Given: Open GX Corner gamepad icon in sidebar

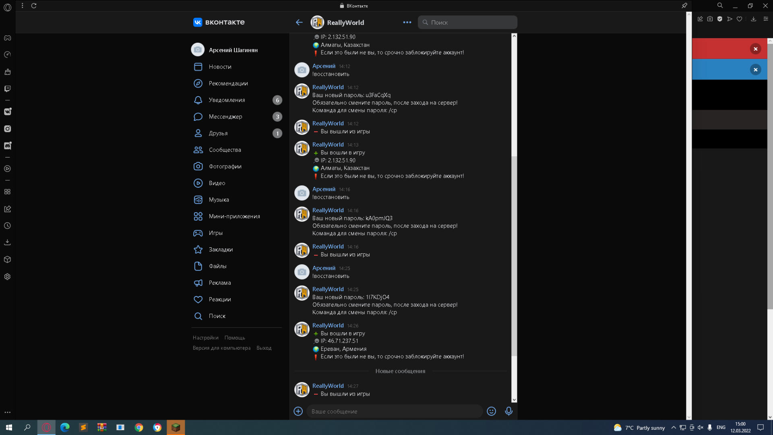Looking at the screenshot, I should pos(7,38).
